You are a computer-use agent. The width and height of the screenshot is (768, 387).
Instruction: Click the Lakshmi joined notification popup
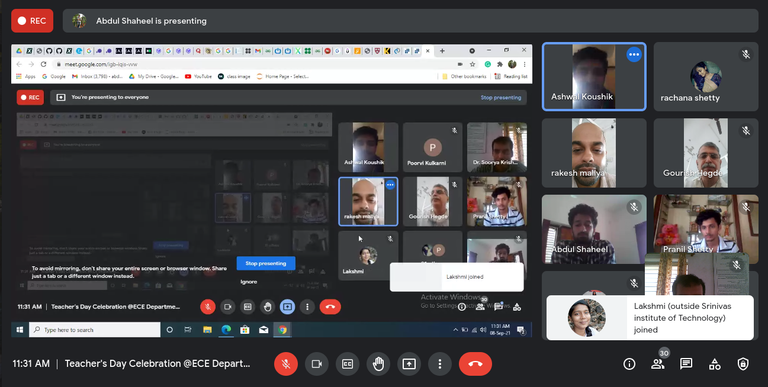point(650,318)
